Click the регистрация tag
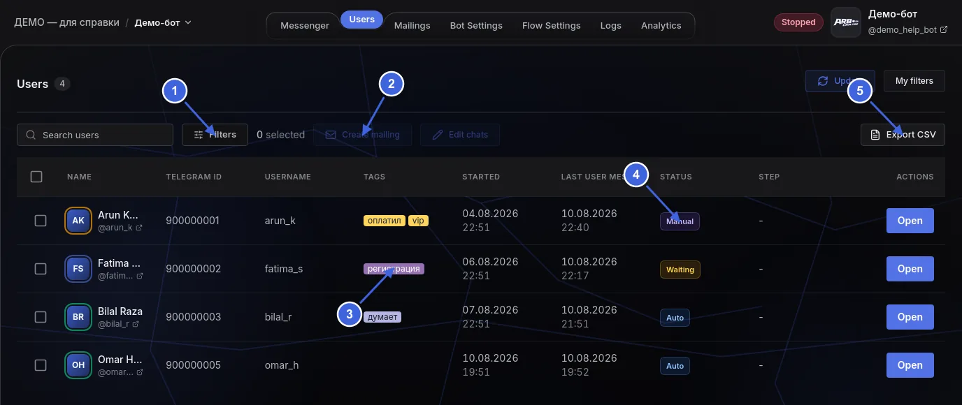Image resolution: width=962 pixels, height=405 pixels. coord(394,269)
